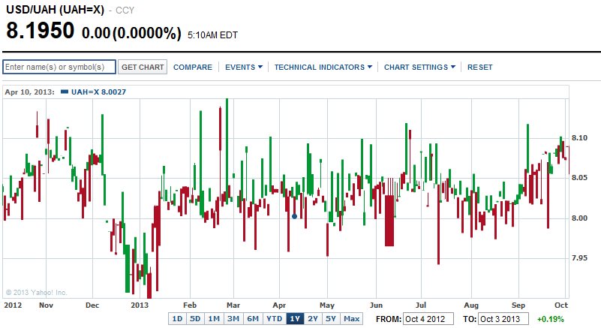Screen dimensions: 601x328
Task: Click the RESET link
Action: pos(479,67)
